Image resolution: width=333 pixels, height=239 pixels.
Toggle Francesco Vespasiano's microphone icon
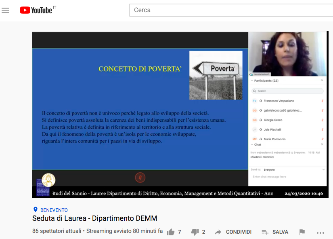pyautogui.click(x=322, y=101)
